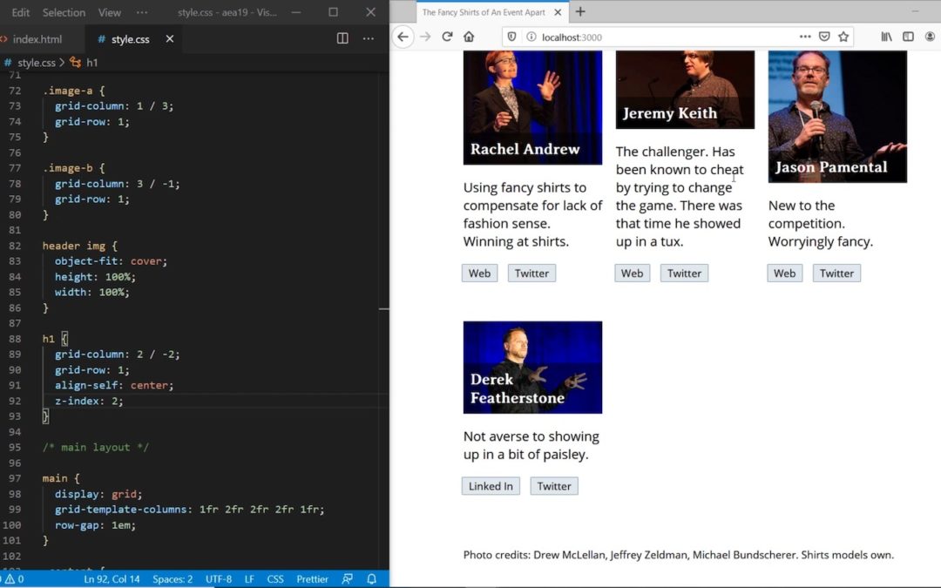Open the overflow menu after View
The width and height of the screenshot is (941, 588).
142,12
